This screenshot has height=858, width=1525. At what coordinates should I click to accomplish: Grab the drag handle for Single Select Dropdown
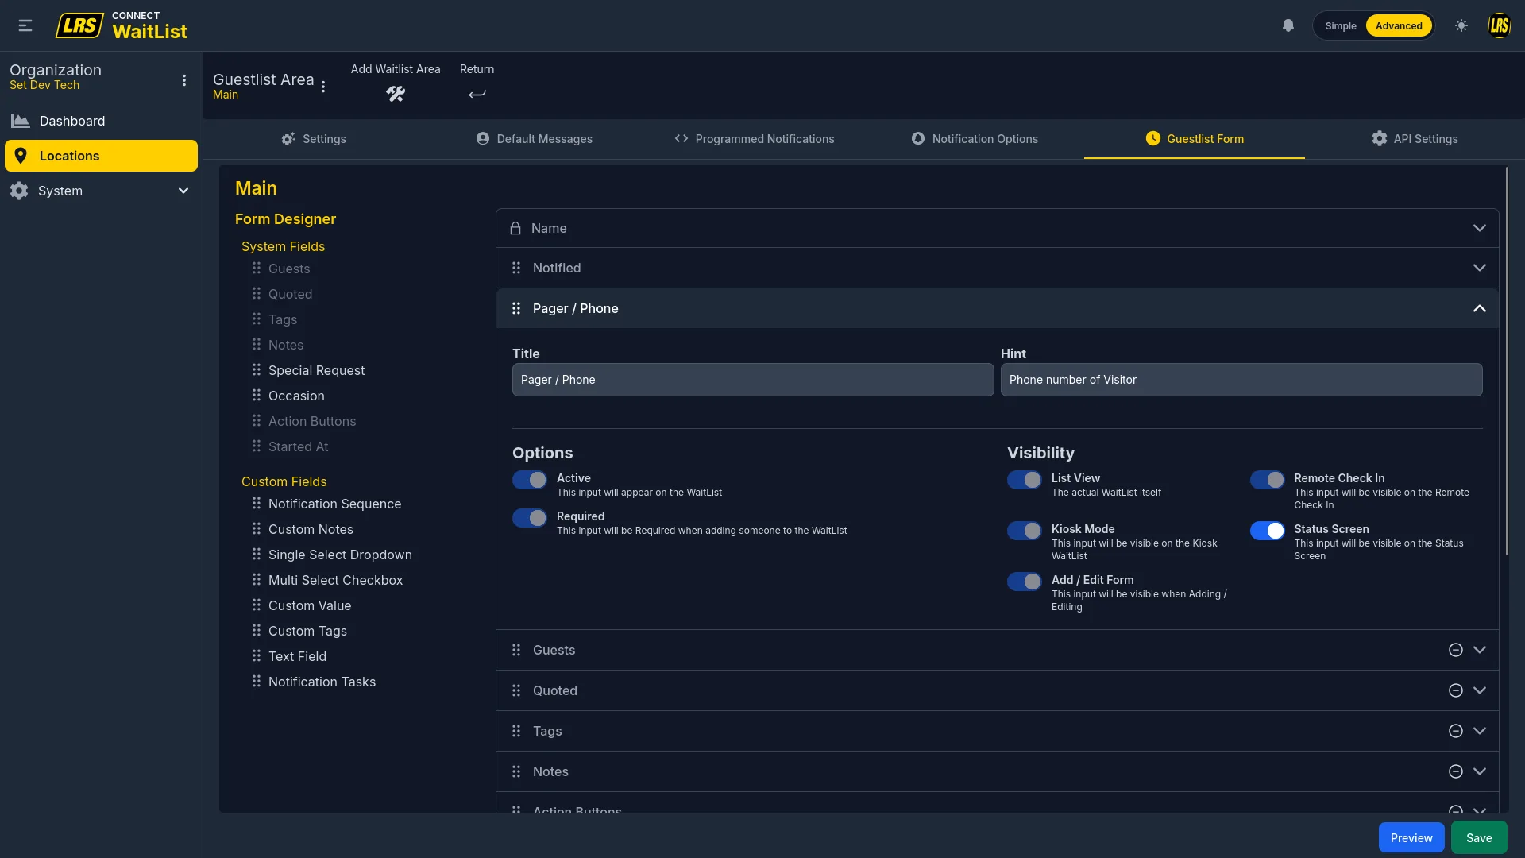point(257,554)
